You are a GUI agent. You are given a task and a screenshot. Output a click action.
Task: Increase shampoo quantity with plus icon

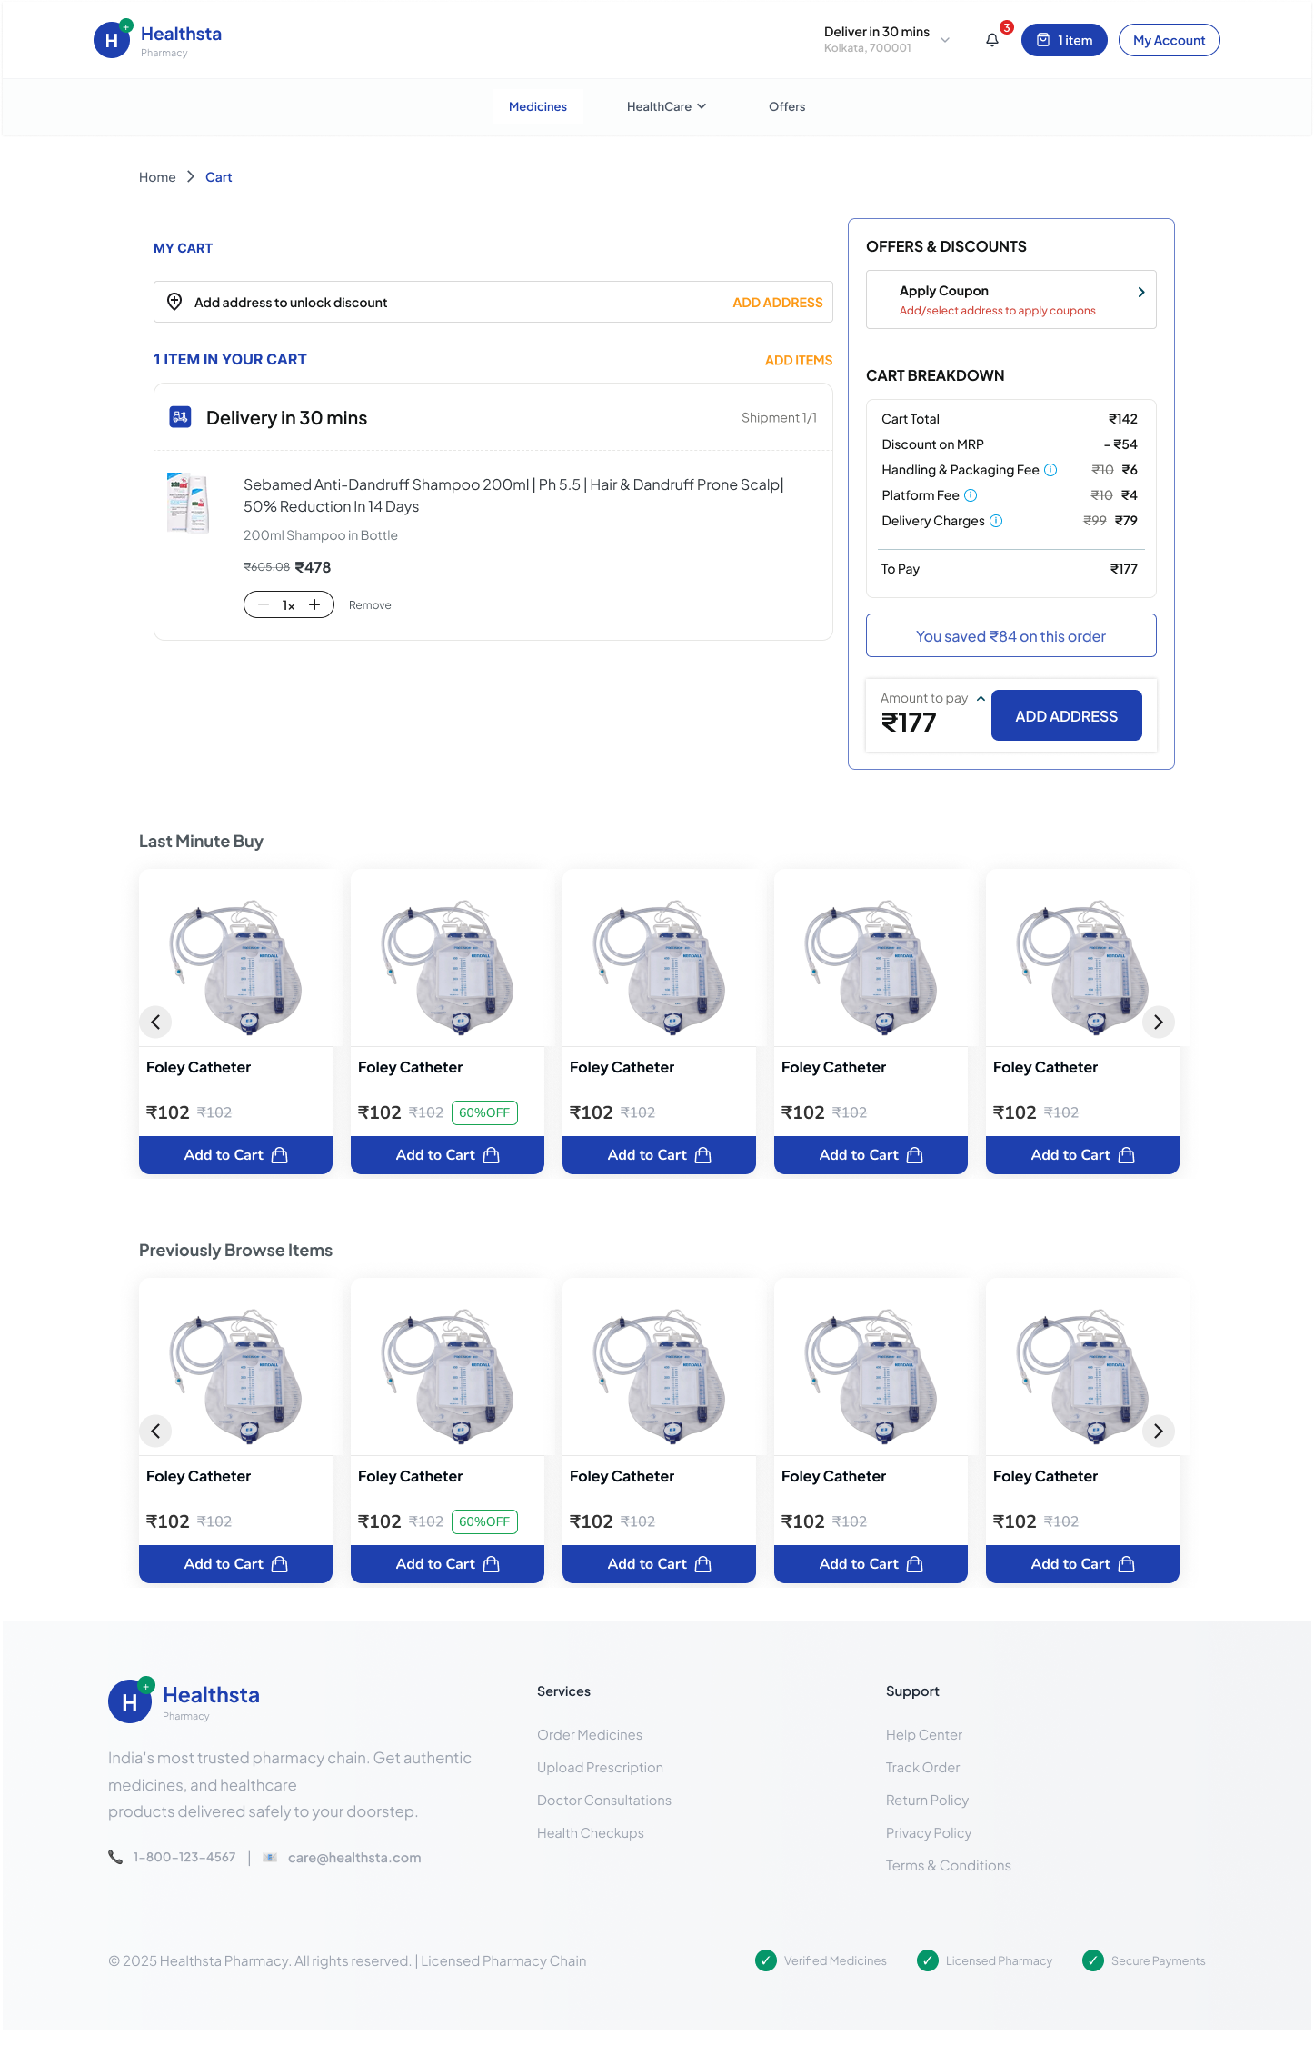coord(314,604)
